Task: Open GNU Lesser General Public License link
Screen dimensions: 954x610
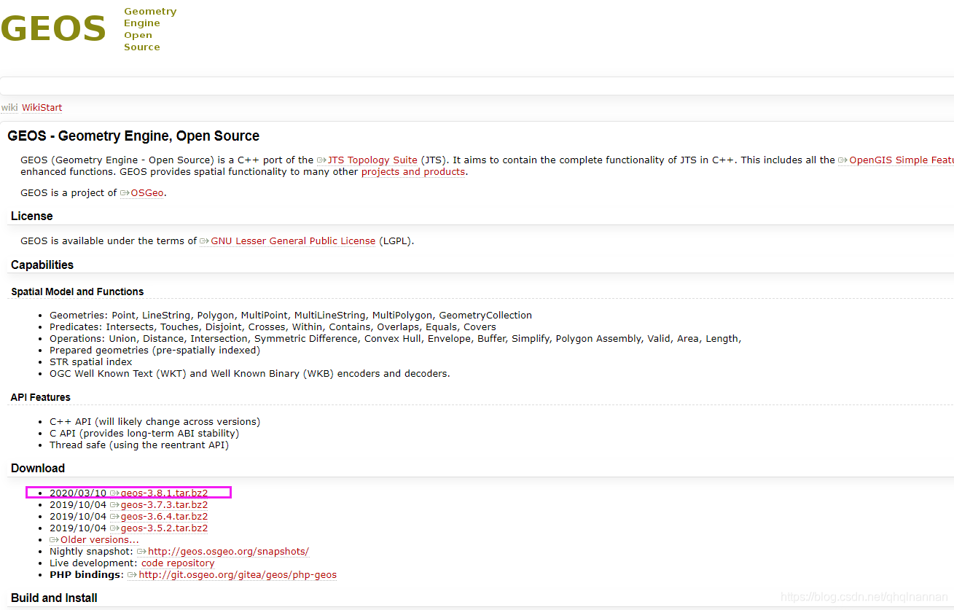Action: [x=293, y=241]
